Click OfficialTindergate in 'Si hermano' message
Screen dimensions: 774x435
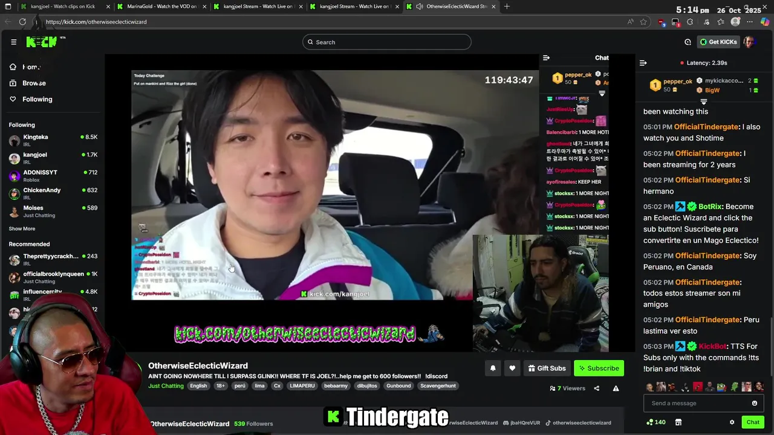[707, 180]
